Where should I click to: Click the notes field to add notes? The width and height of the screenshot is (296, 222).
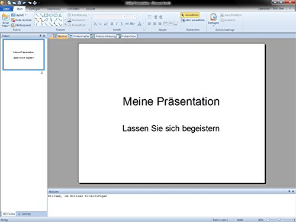tap(171, 205)
